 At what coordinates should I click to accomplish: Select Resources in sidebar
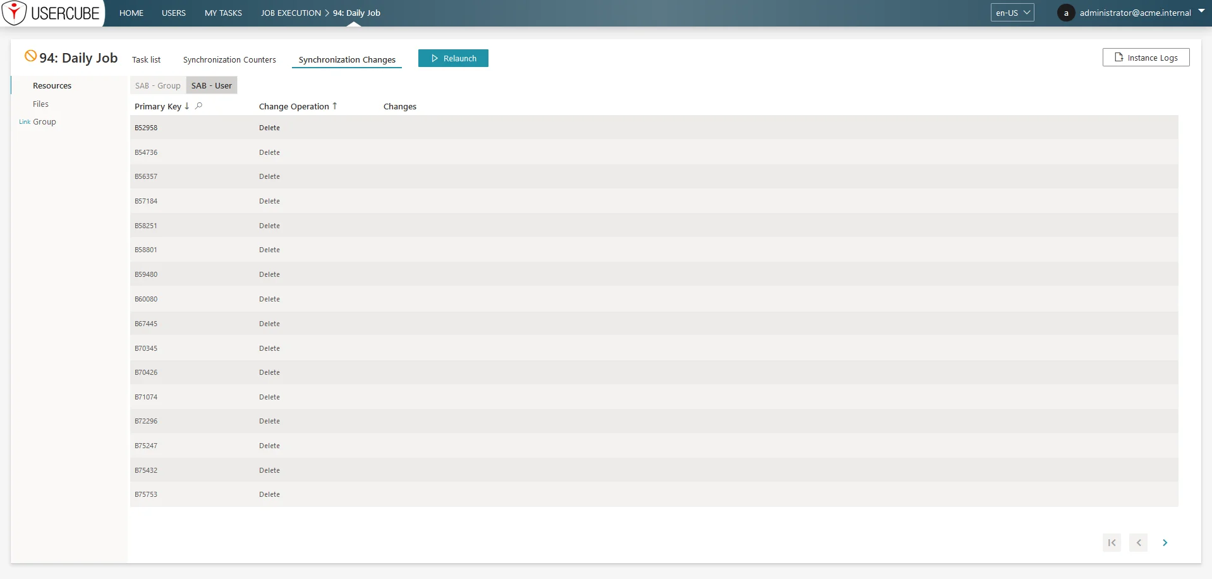52,85
